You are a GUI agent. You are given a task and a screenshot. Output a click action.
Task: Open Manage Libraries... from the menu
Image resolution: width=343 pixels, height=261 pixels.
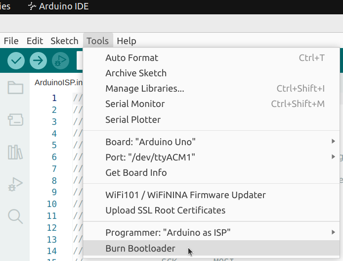click(212, 89)
